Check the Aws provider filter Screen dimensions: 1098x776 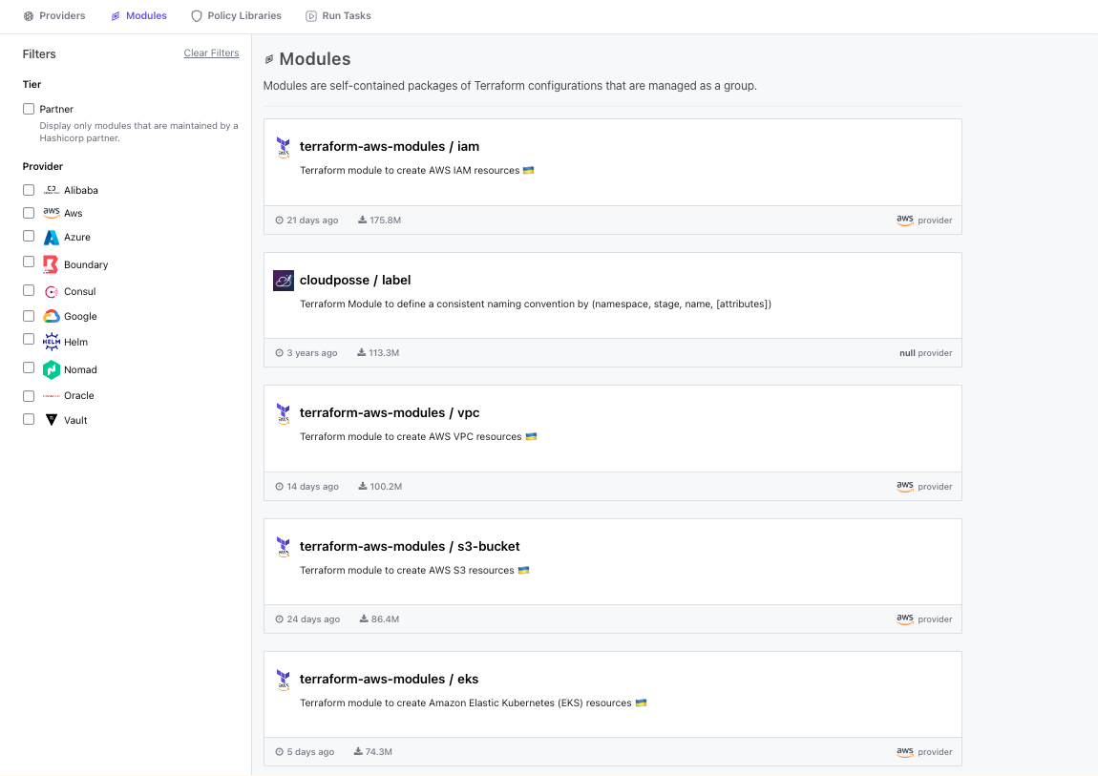[29, 213]
